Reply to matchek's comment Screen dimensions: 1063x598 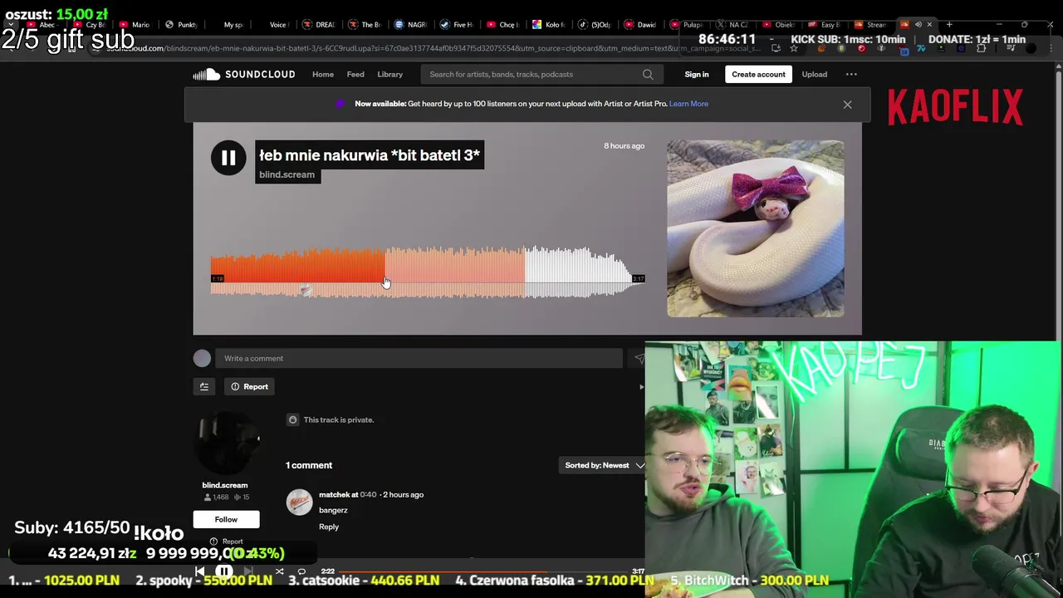click(329, 527)
